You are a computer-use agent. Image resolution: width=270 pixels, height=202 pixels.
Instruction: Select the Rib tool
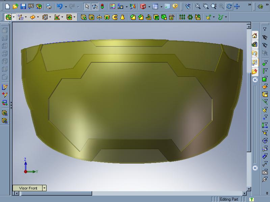(x=148, y=17)
